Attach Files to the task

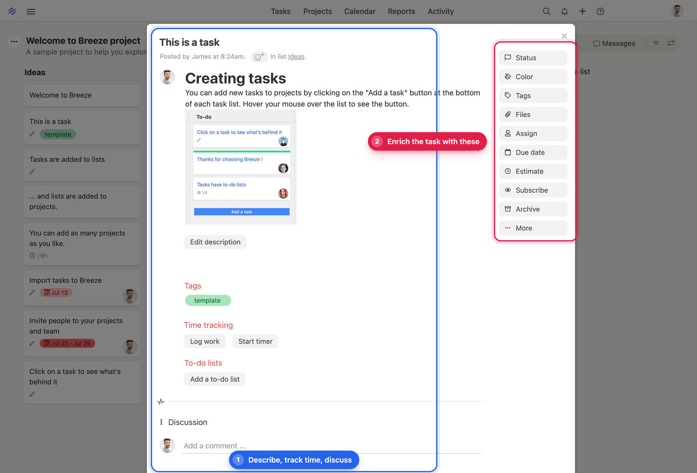(x=533, y=115)
